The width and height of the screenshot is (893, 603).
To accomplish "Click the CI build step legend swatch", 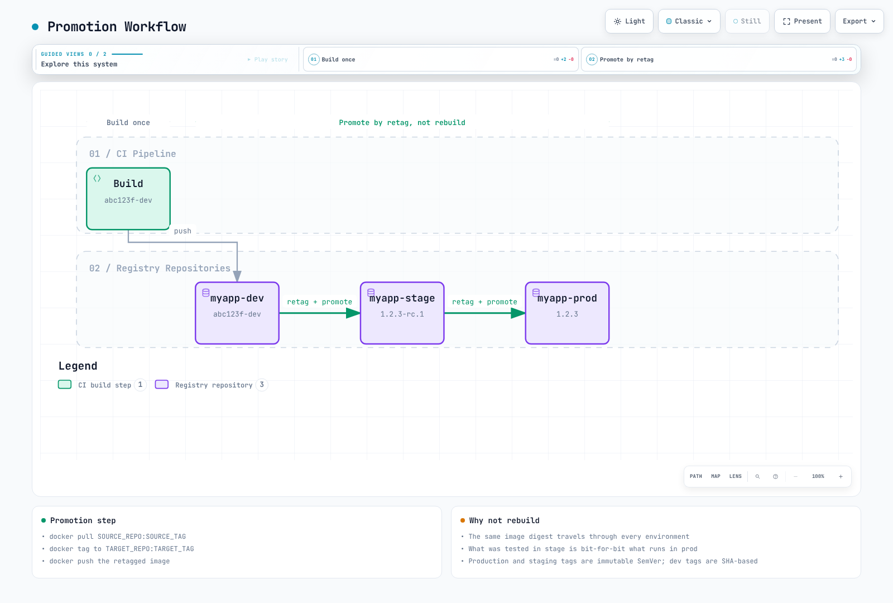I will coord(65,385).
